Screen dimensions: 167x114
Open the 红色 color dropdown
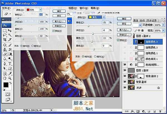(x=40, y=10)
